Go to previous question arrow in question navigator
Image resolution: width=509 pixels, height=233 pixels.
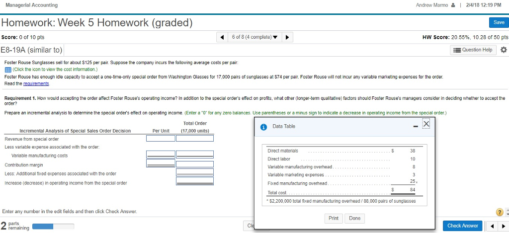tap(222, 37)
